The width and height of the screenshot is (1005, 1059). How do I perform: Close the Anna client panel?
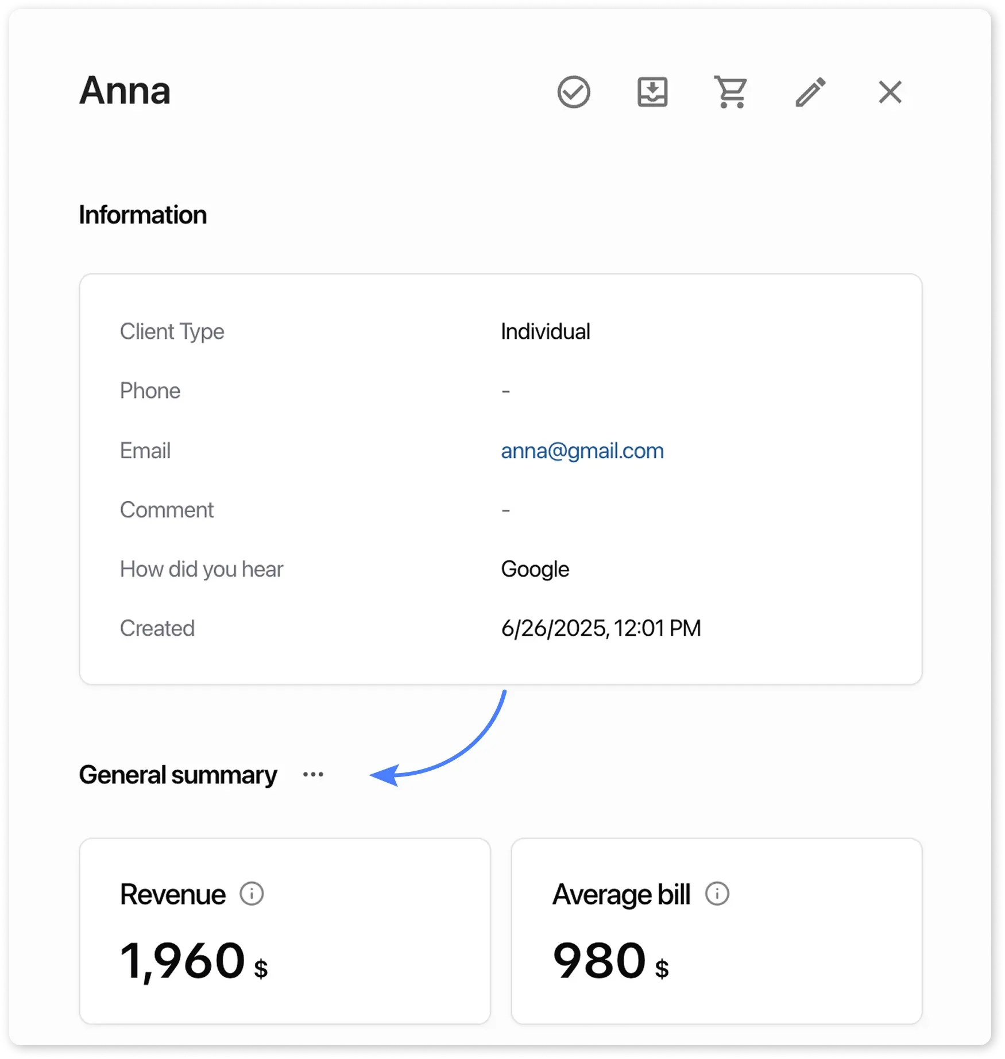pos(890,92)
